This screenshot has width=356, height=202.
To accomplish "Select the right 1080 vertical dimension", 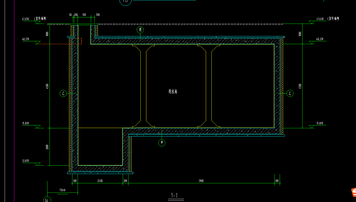I will pos(300,34).
